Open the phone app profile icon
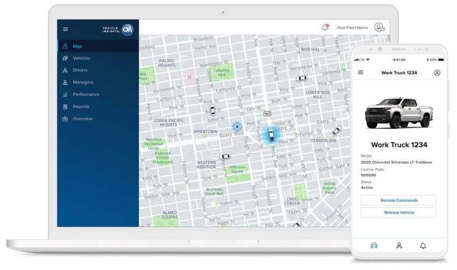Screen dimensions: 457x270 click(x=437, y=73)
